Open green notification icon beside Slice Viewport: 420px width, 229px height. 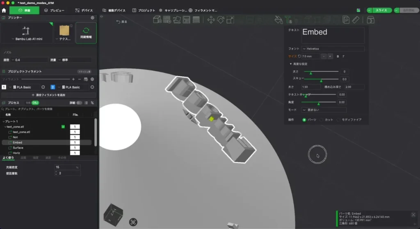358,10
